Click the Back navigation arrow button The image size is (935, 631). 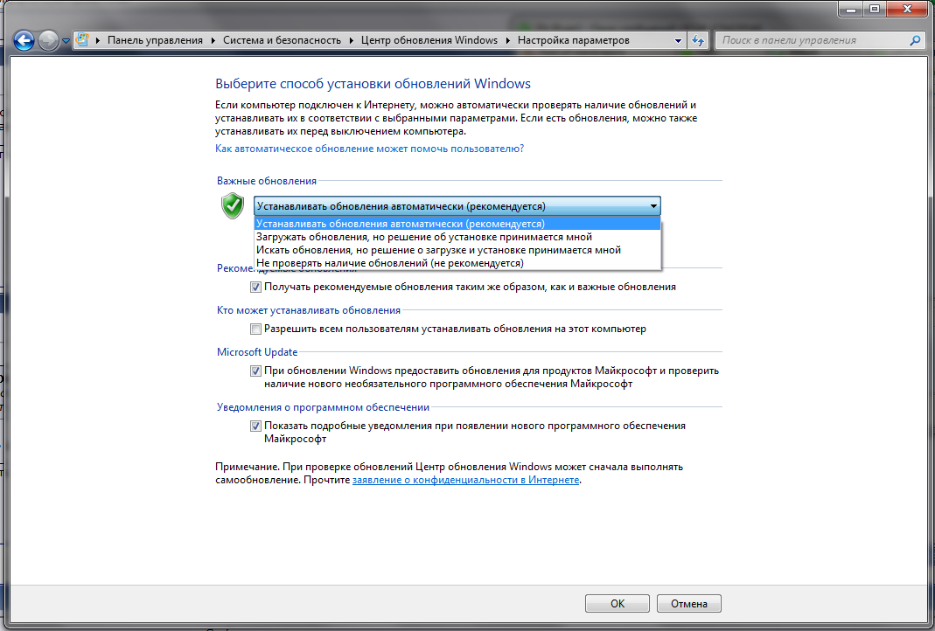tap(24, 40)
